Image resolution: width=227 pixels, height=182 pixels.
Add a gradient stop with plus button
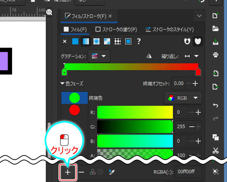pos(68,172)
